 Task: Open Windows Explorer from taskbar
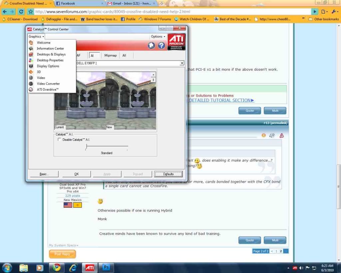click(x=24, y=268)
